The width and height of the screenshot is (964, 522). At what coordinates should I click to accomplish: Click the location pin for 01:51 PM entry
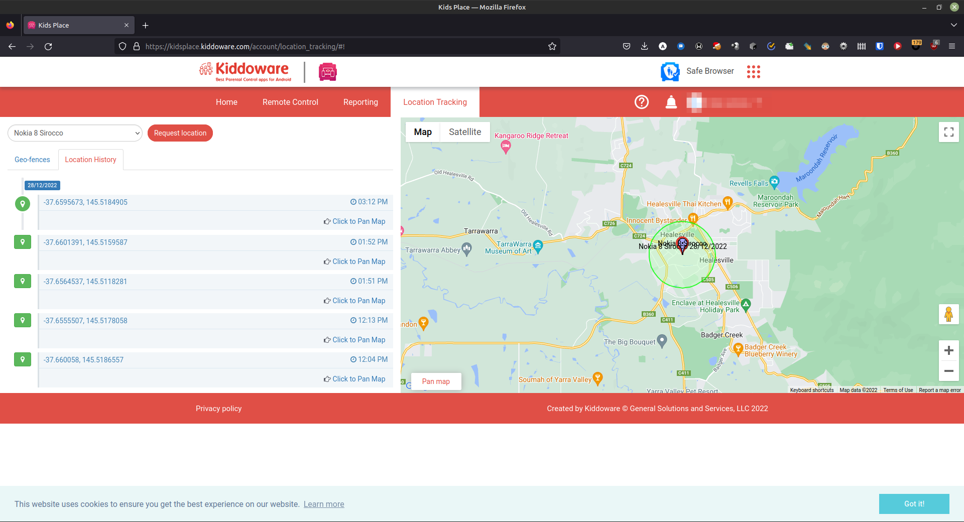pos(23,281)
